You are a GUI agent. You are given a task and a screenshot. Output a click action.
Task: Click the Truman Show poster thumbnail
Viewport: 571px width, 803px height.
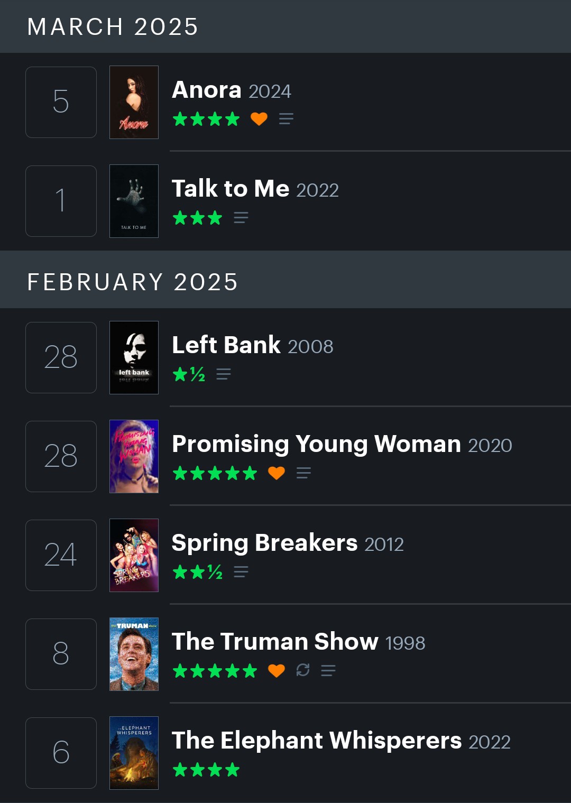click(134, 654)
